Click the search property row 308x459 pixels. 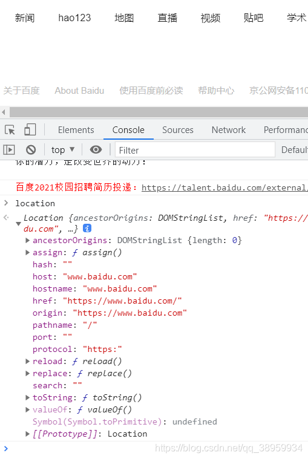(x=57, y=386)
